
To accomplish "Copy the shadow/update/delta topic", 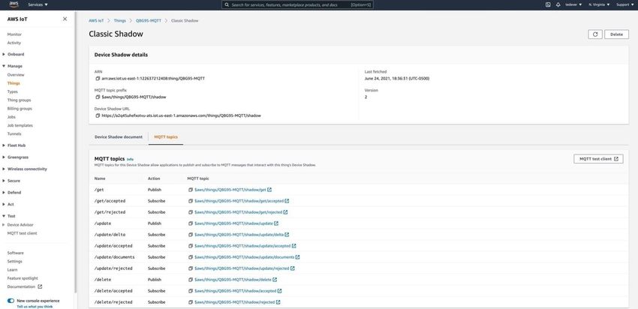I will click(191, 235).
